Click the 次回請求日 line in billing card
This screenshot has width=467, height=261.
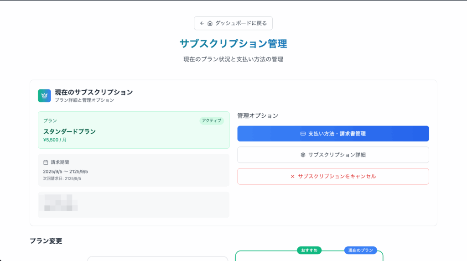click(62, 178)
